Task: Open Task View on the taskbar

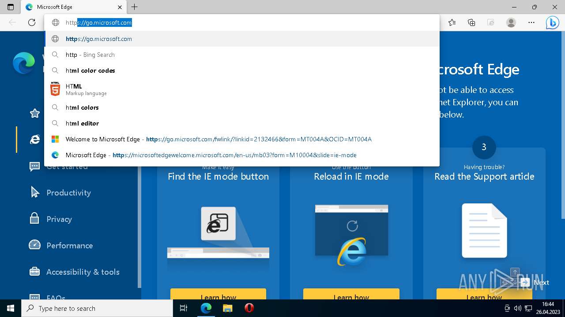Action: click(x=184, y=308)
